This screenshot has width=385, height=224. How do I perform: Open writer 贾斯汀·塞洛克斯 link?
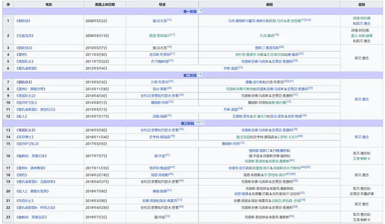point(267,48)
